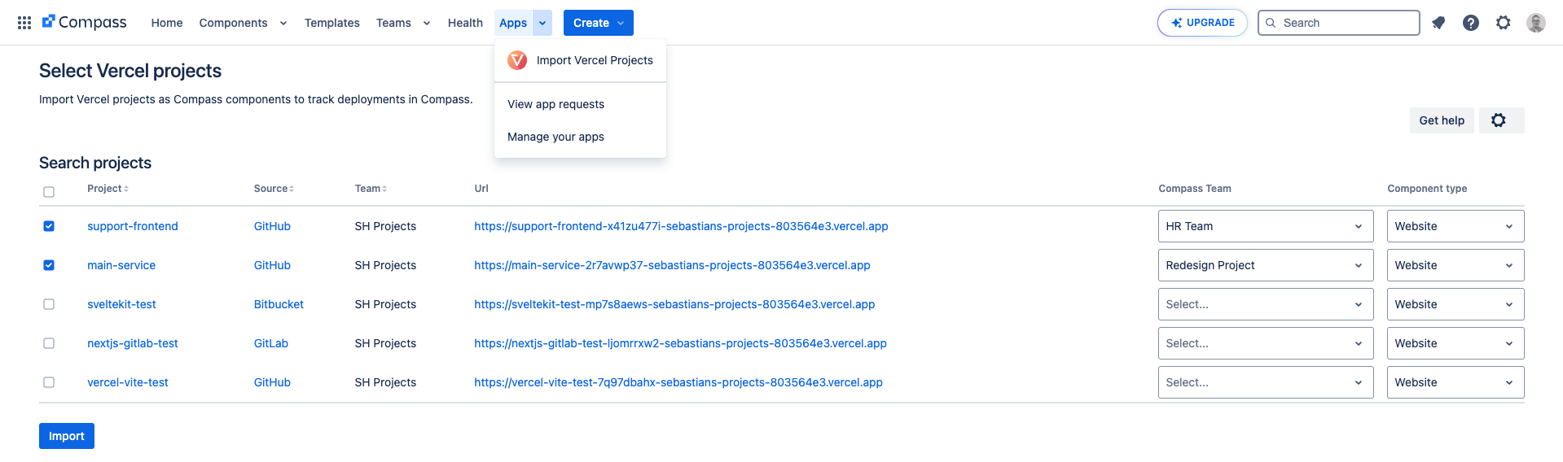
Task: Open Compass Team select for sveltekit-test
Action: click(x=1266, y=304)
